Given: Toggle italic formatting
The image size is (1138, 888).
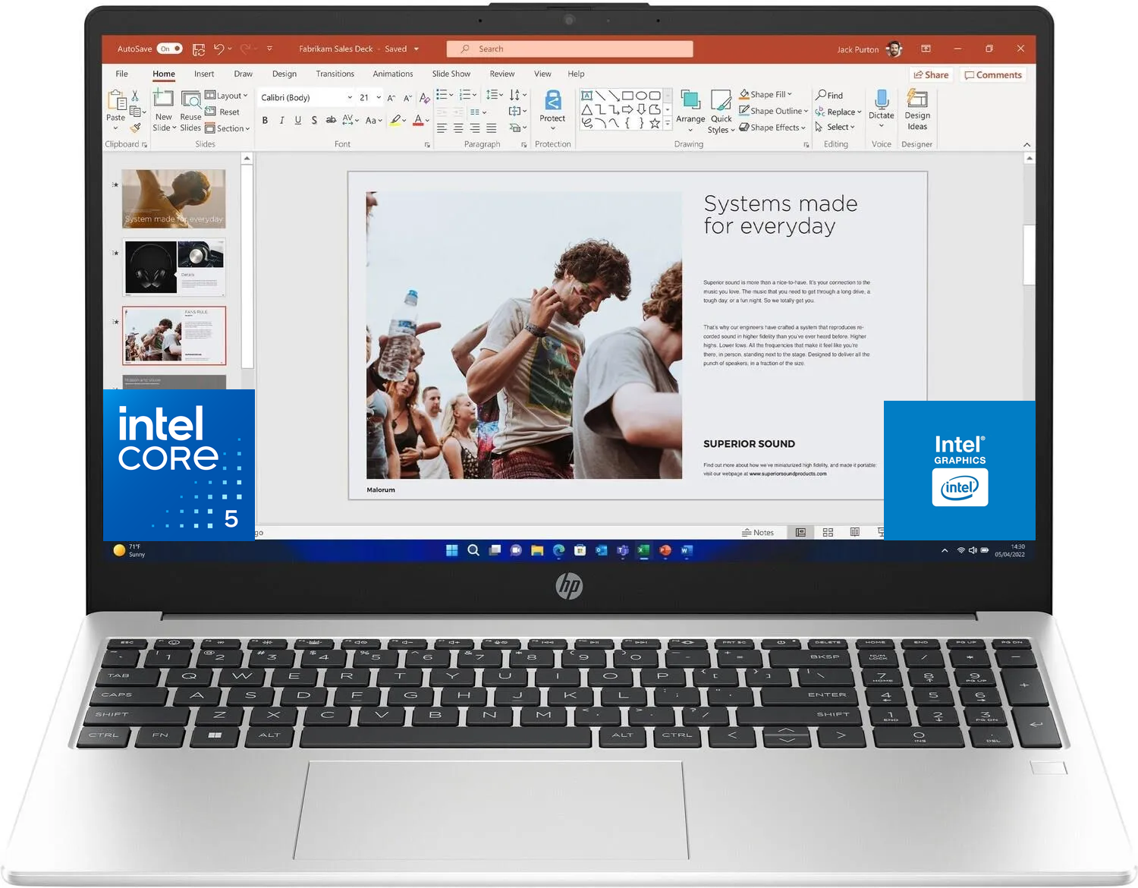Looking at the screenshot, I should tap(281, 120).
